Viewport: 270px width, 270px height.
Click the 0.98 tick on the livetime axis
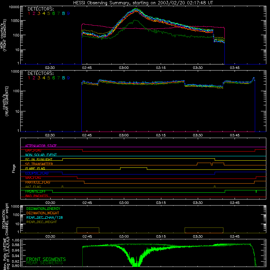(x=16, y=245)
